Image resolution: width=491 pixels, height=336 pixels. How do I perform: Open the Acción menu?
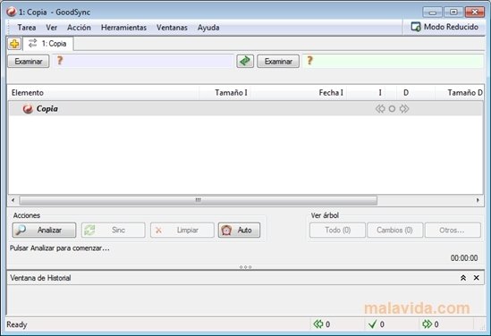[79, 28]
